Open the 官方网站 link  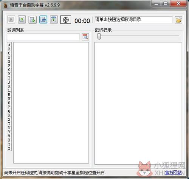(x=174, y=173)
